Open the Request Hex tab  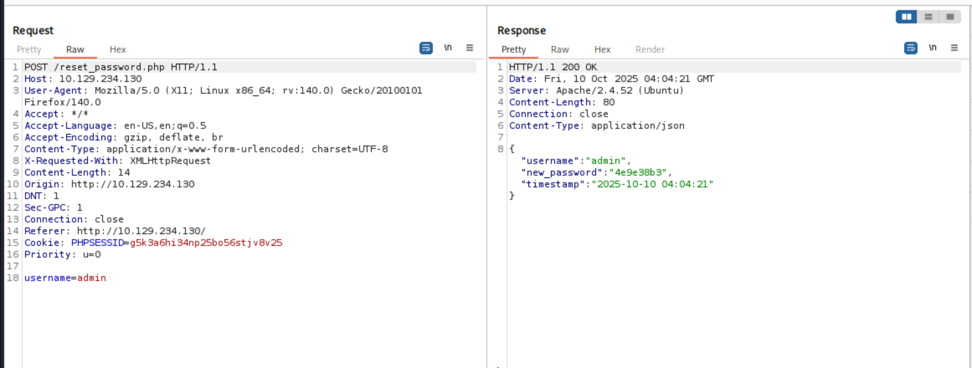pos(118,49)
